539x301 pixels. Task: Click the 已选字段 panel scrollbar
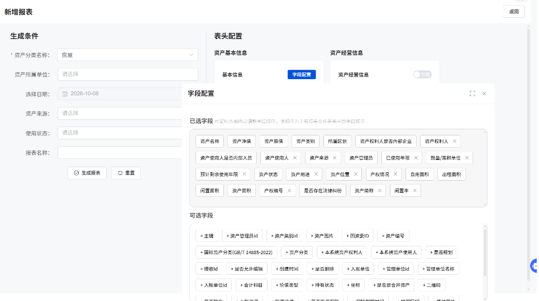point(485,168)
